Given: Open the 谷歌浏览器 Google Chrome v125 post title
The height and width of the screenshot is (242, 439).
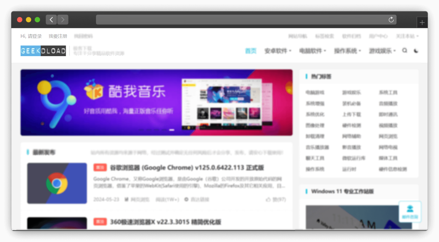Looking at the screenshot, I should click(x=187, y=167).
